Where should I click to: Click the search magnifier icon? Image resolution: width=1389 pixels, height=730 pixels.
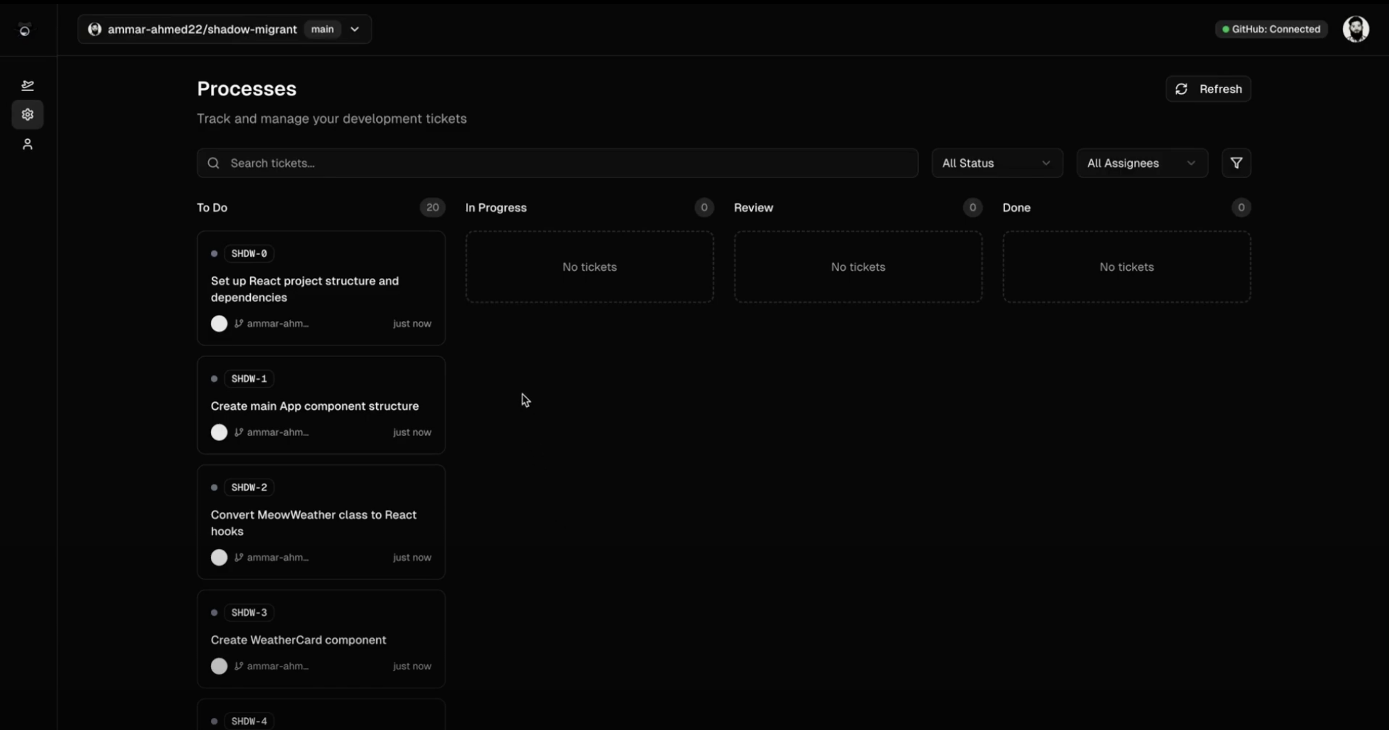pyautogui.click(x=214, y=163)
